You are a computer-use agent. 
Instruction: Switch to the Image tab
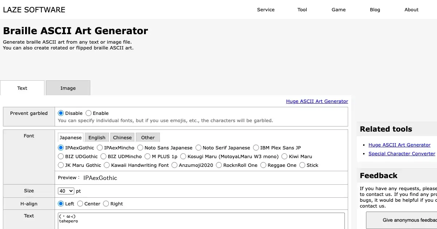point(68,88)
